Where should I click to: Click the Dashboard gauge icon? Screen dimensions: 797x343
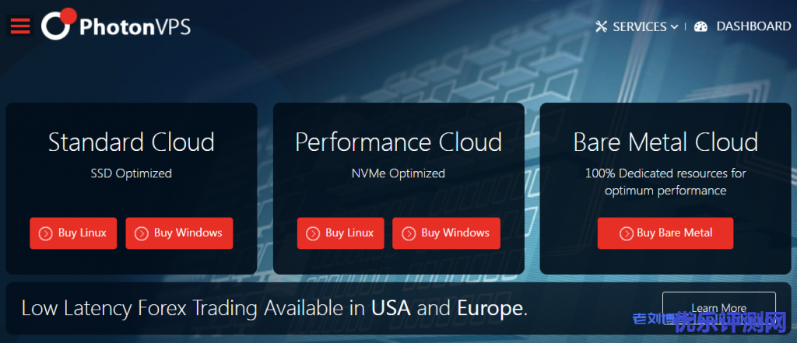coord(701,27)
